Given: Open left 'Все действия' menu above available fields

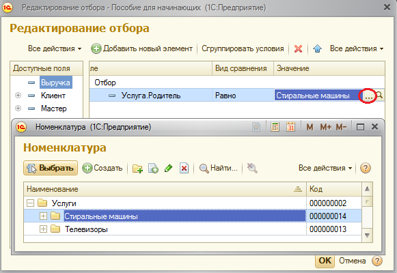Looking at the screenshot, I should click(x=55, y=48).
